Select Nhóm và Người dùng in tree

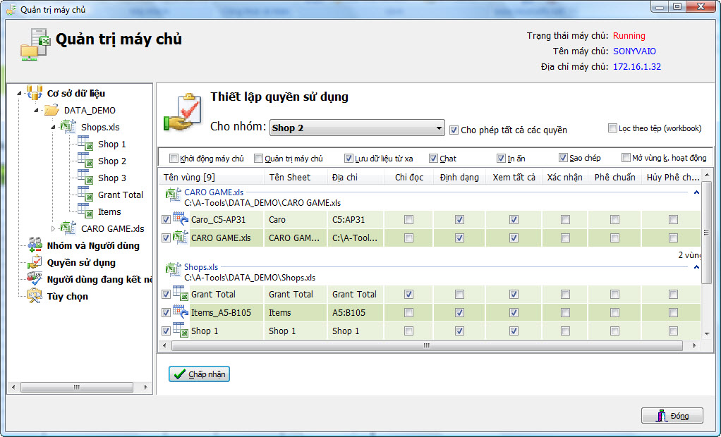click(93, 245)
